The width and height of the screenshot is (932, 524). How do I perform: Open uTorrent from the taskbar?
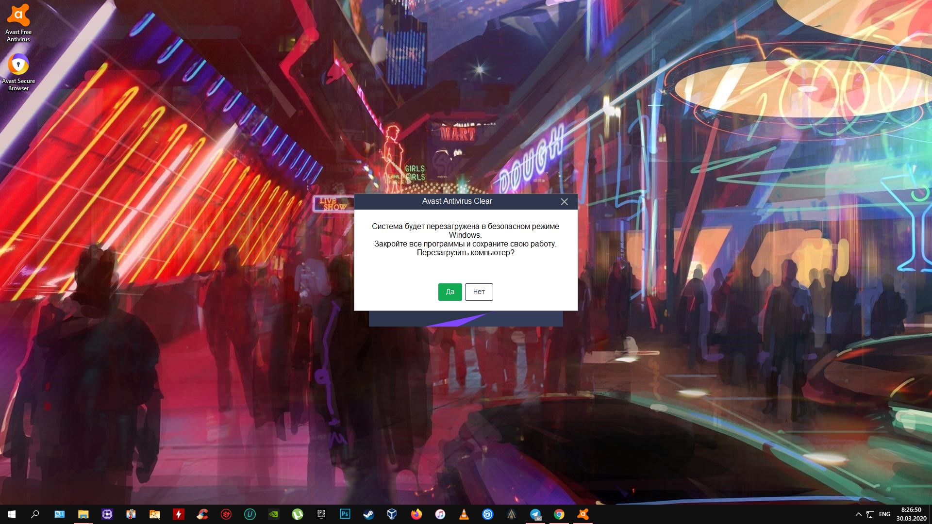298,514
